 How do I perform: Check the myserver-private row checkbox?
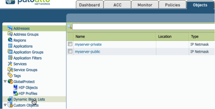(70, 44)
